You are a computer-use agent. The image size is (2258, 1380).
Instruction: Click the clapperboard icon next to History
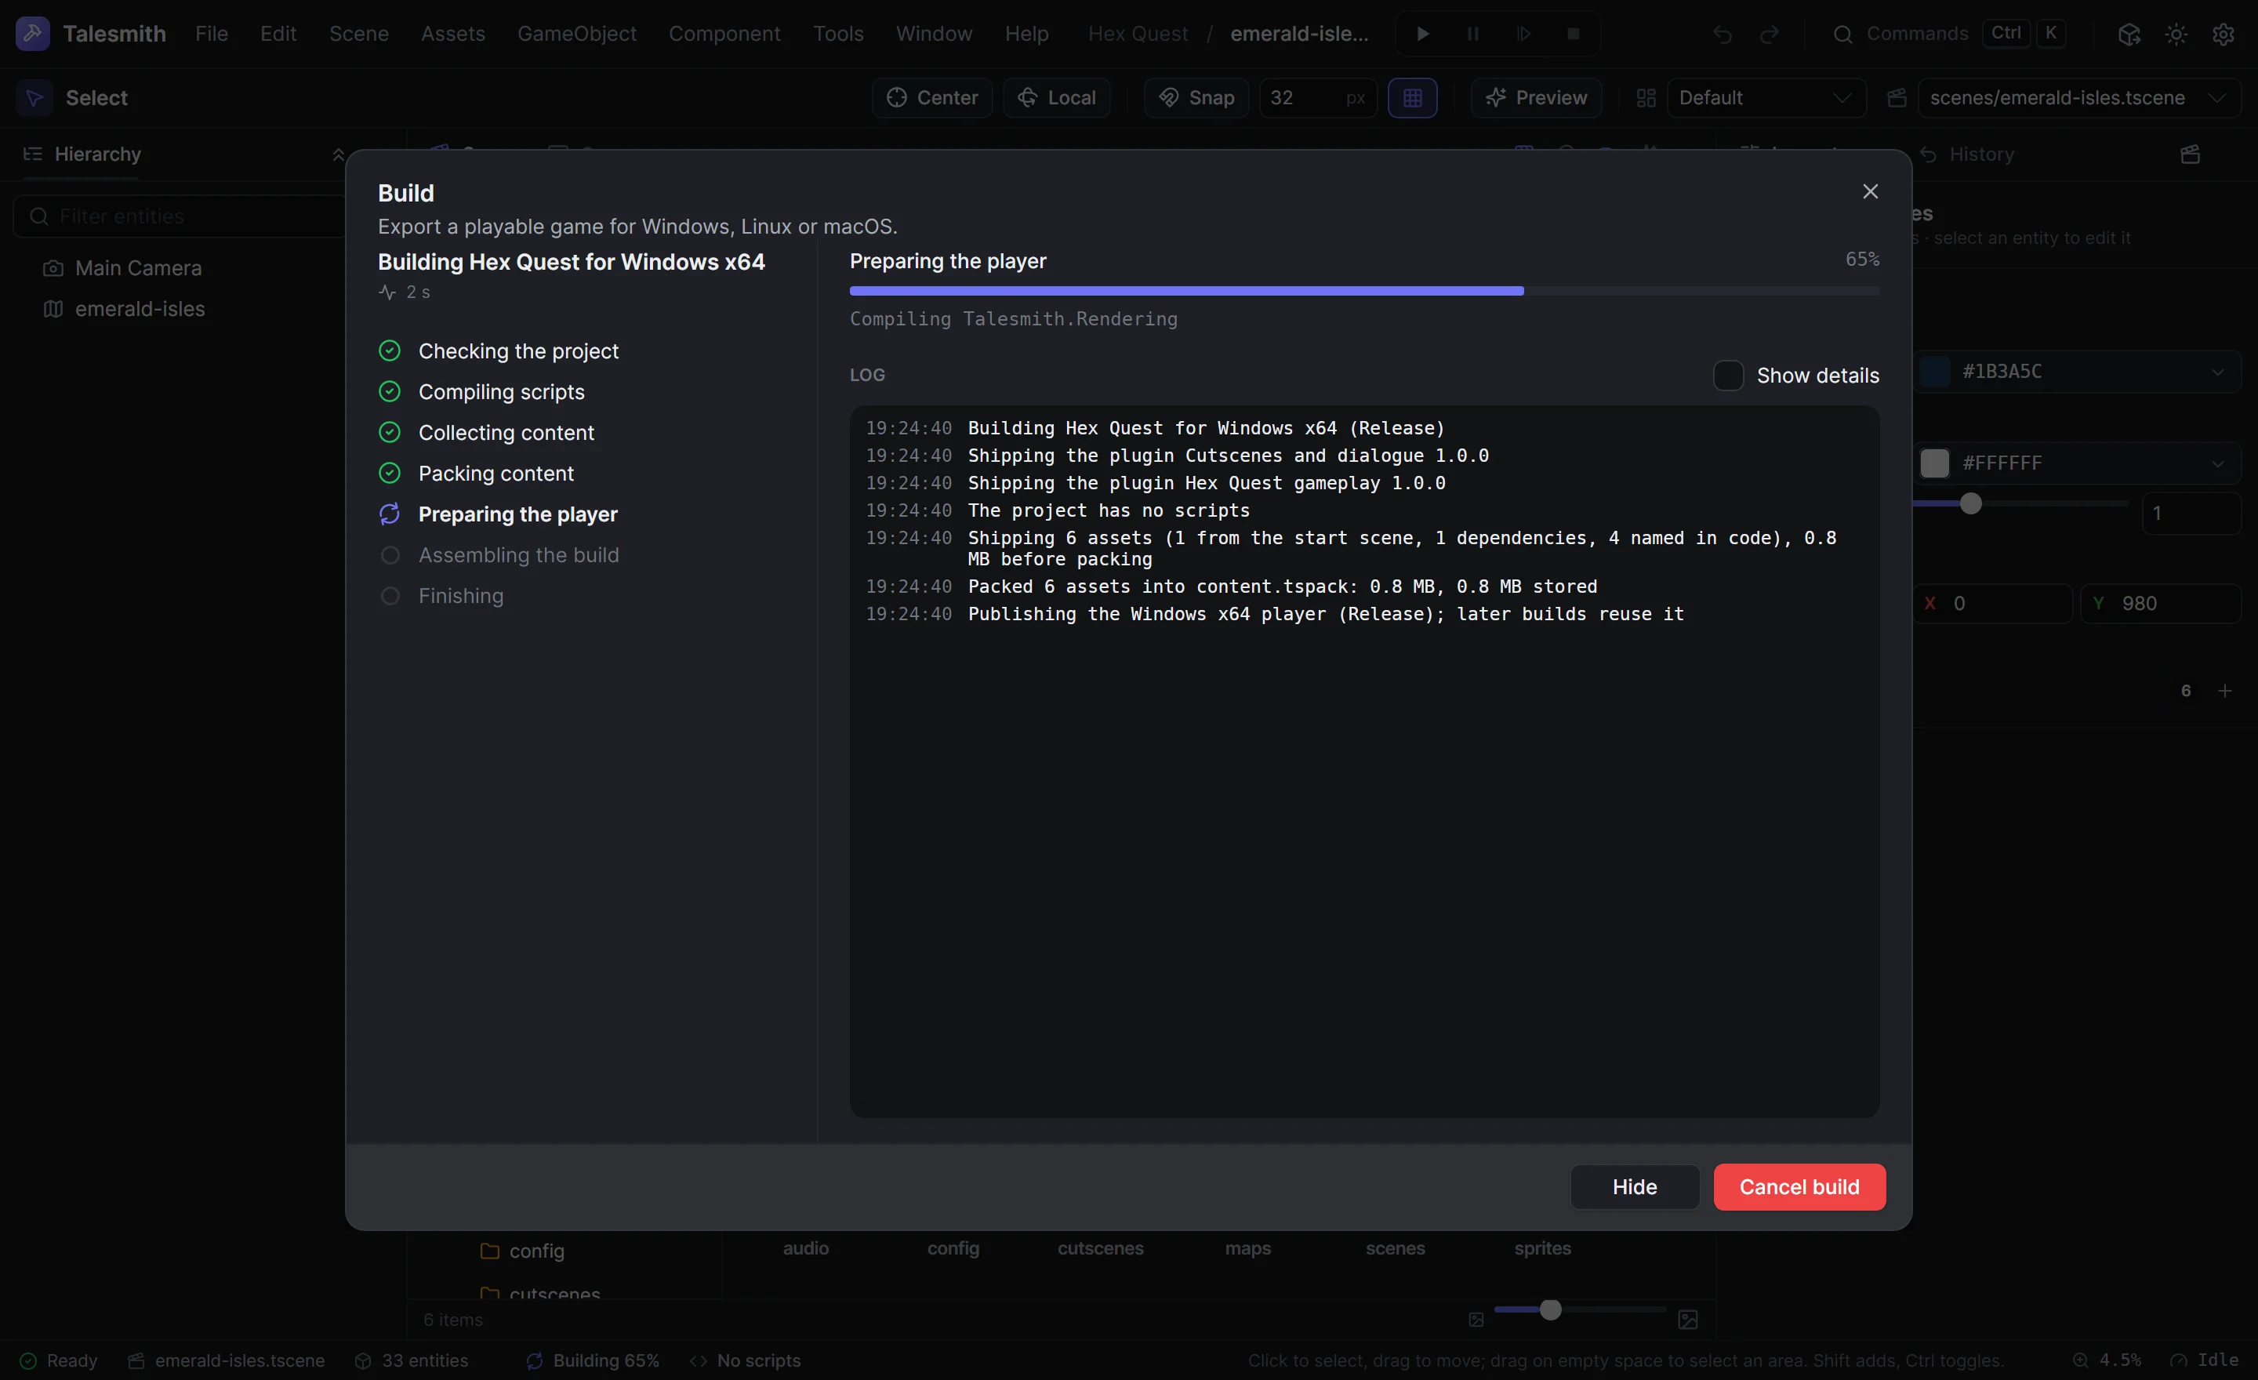pyautogui.click(x=2191, y=154)
